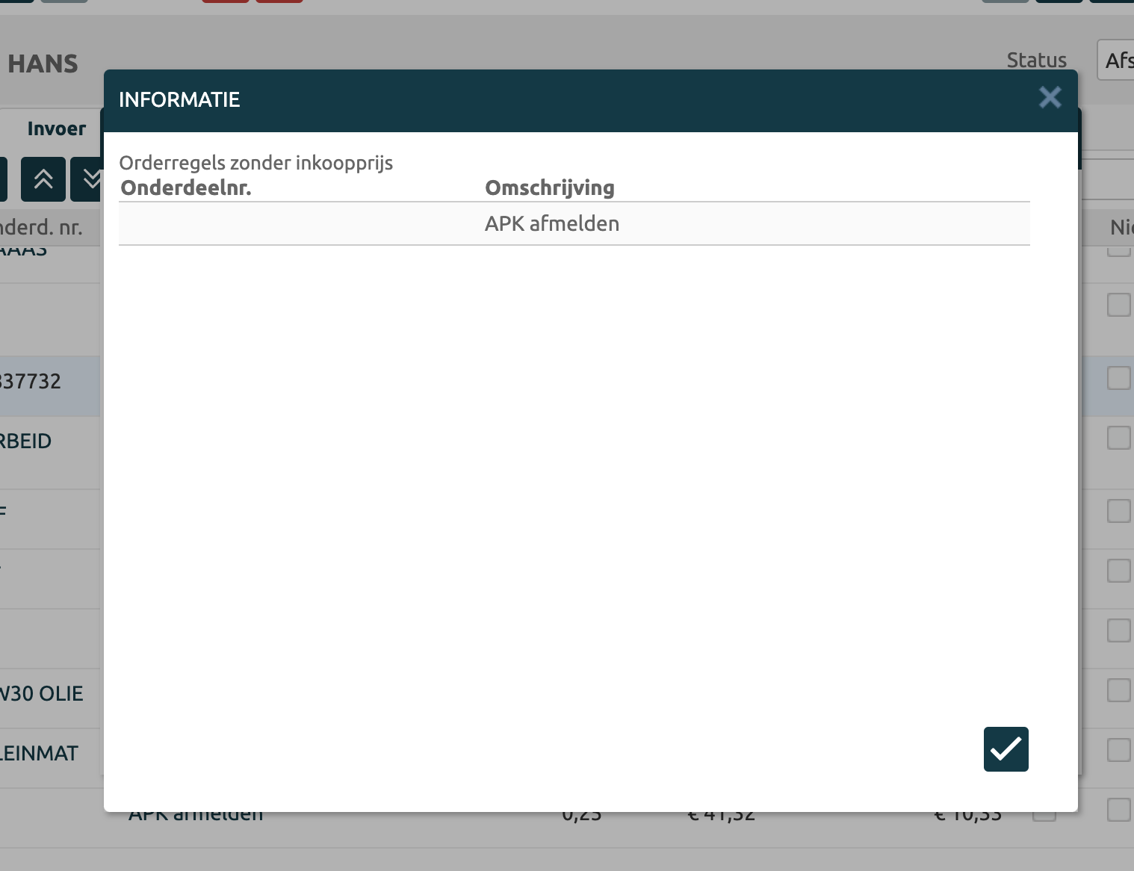Click the HANS order title
The image size is (1134, 871).
[43, 64]
